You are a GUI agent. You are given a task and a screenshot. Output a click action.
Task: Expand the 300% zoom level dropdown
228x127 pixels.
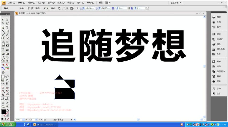click(24, 120)
